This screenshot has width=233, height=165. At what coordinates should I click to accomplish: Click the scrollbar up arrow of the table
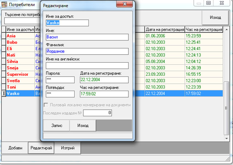226,30
